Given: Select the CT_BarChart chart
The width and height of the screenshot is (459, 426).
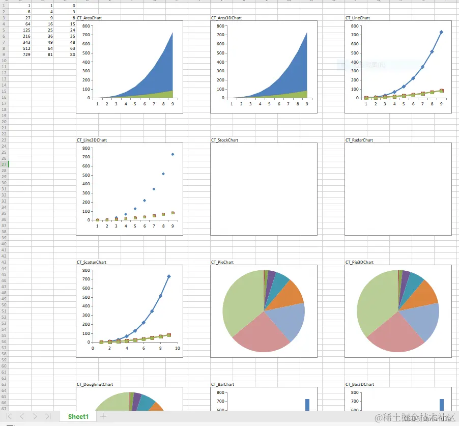Looking at the screenshot, I should click(x=264, y=399).
